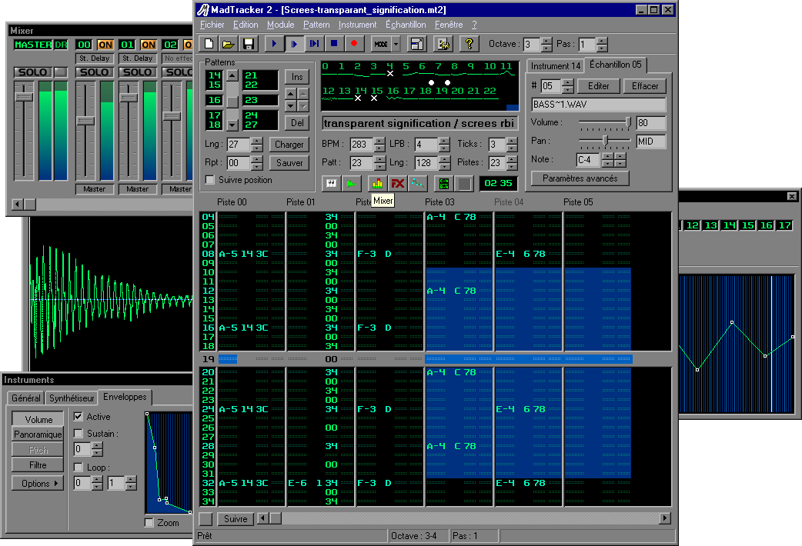Viewport: 802px width, 546px height.
Task: Tick the Zoom checkbox in Instruments
Action: coord(149,522)
